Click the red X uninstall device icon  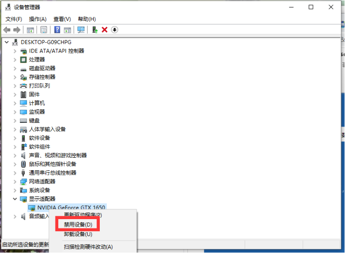coord(104,30)
